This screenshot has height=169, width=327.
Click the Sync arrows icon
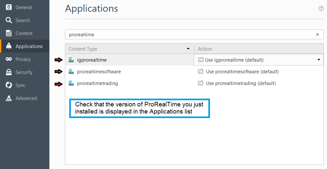[9, 85]
